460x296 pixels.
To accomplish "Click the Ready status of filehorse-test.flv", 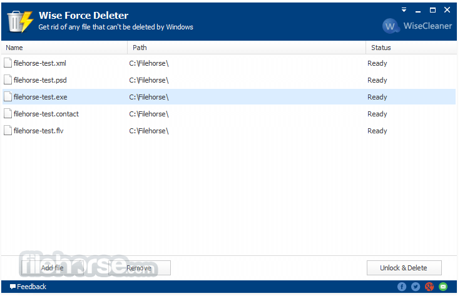I will point(377,131).
